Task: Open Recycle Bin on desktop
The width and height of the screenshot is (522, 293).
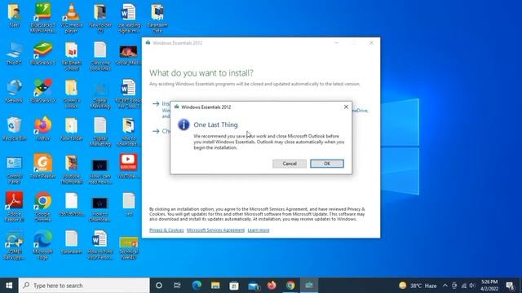Action: [x=14, y=129]
